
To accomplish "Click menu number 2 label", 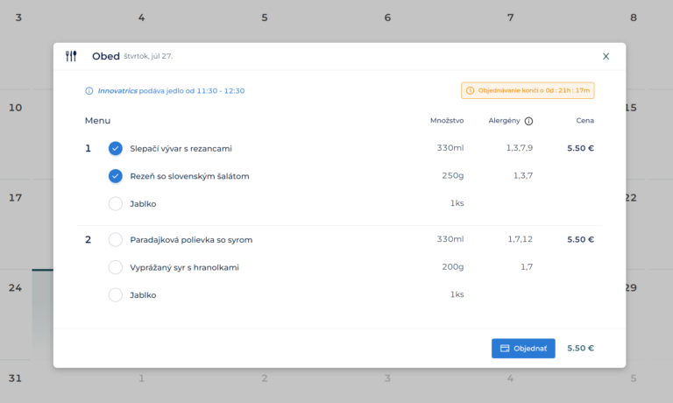I will 88,239.
